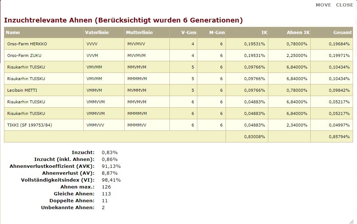357x224 pixels.
Task: Select the Name column header
Action: coord(13,32)
